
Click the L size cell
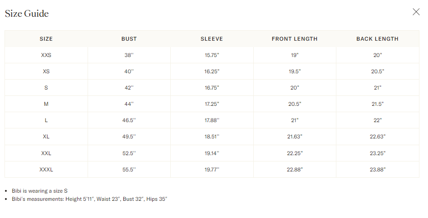(x=46, y=120)
